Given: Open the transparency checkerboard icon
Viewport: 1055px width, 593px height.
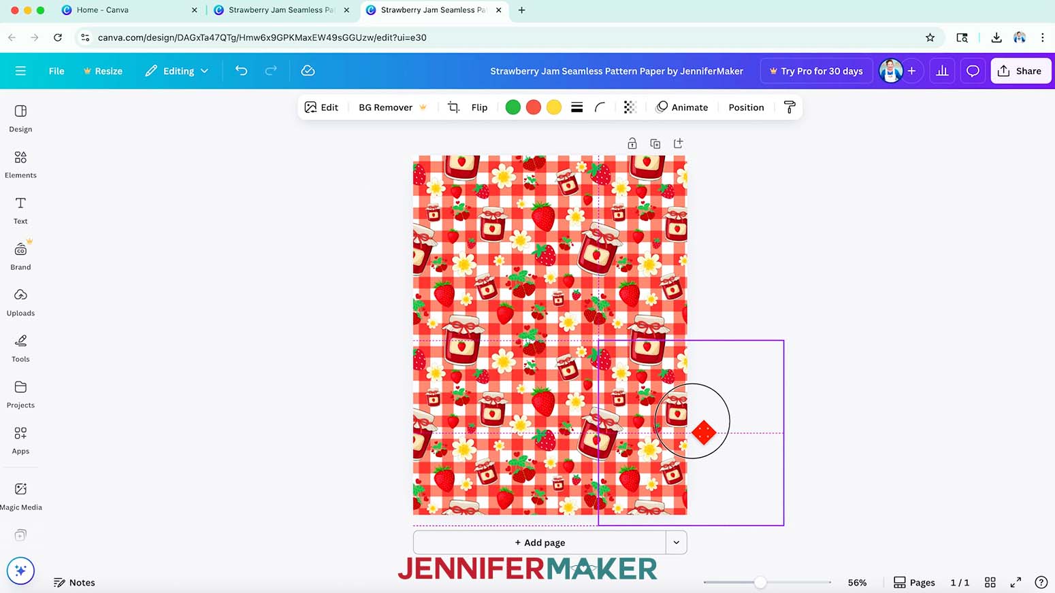Looking at the screenshot, I should point(630,107).
